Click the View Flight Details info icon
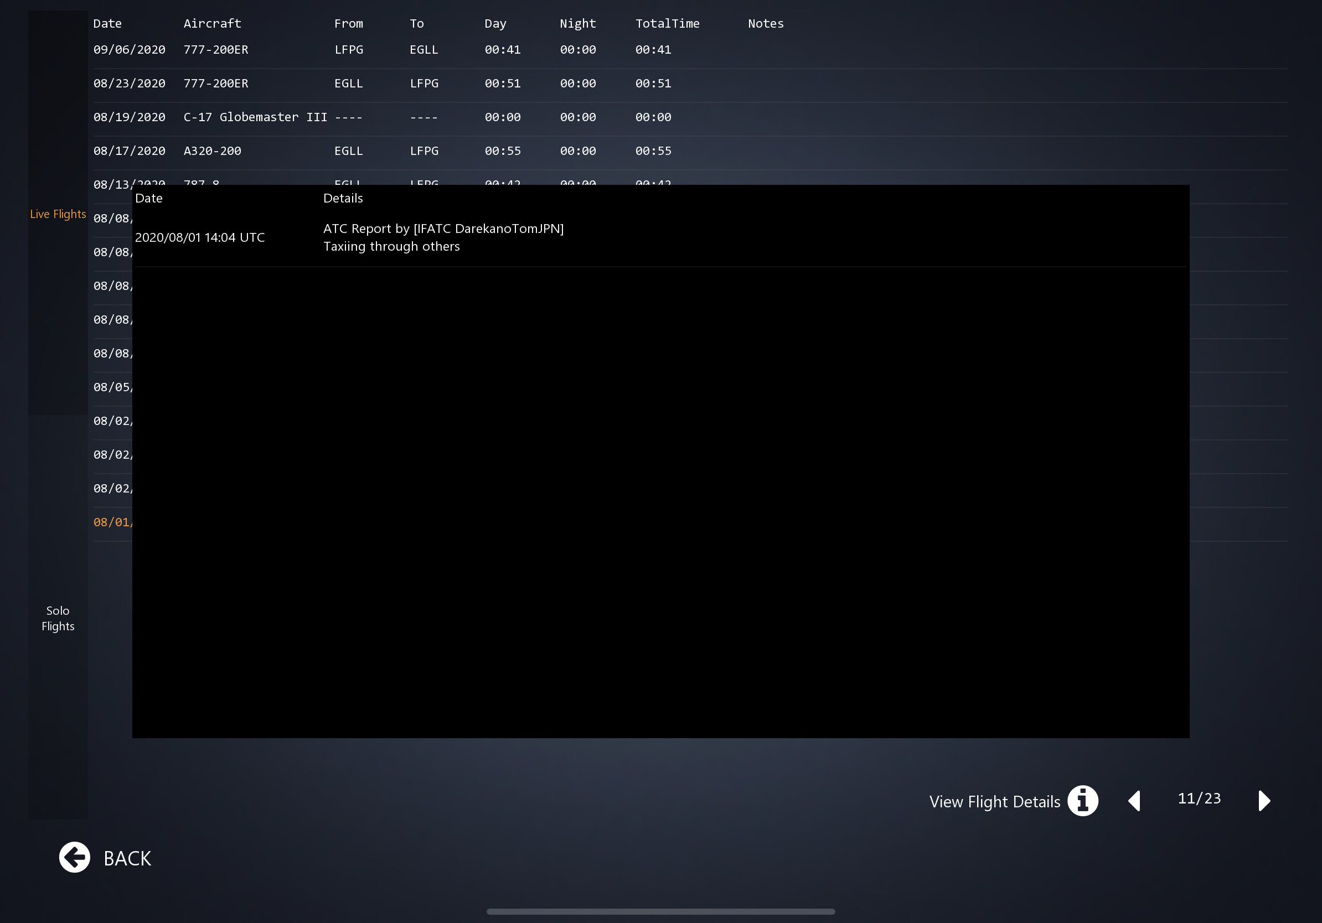1322x923 pixels. pyautogui.click(x=1082, y=801)
